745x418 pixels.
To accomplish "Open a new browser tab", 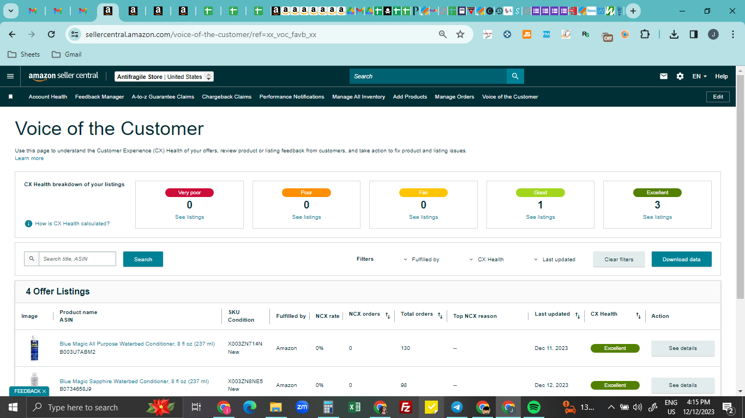I will pos(633,11).
